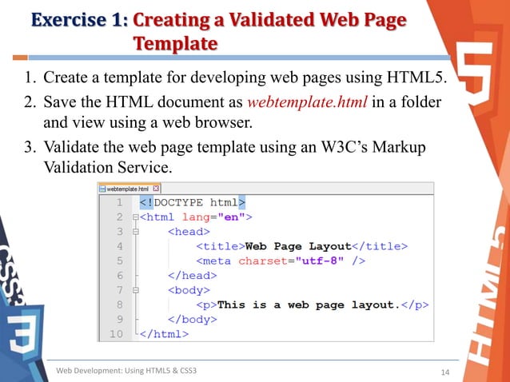Viewport: 510px width, 382px height.
Task: Click line number 10 in the gutter
Action: tap(116, 334)
